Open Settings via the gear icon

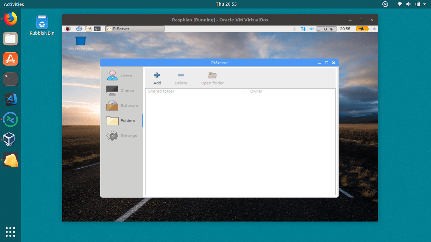[x=112, y=135]
